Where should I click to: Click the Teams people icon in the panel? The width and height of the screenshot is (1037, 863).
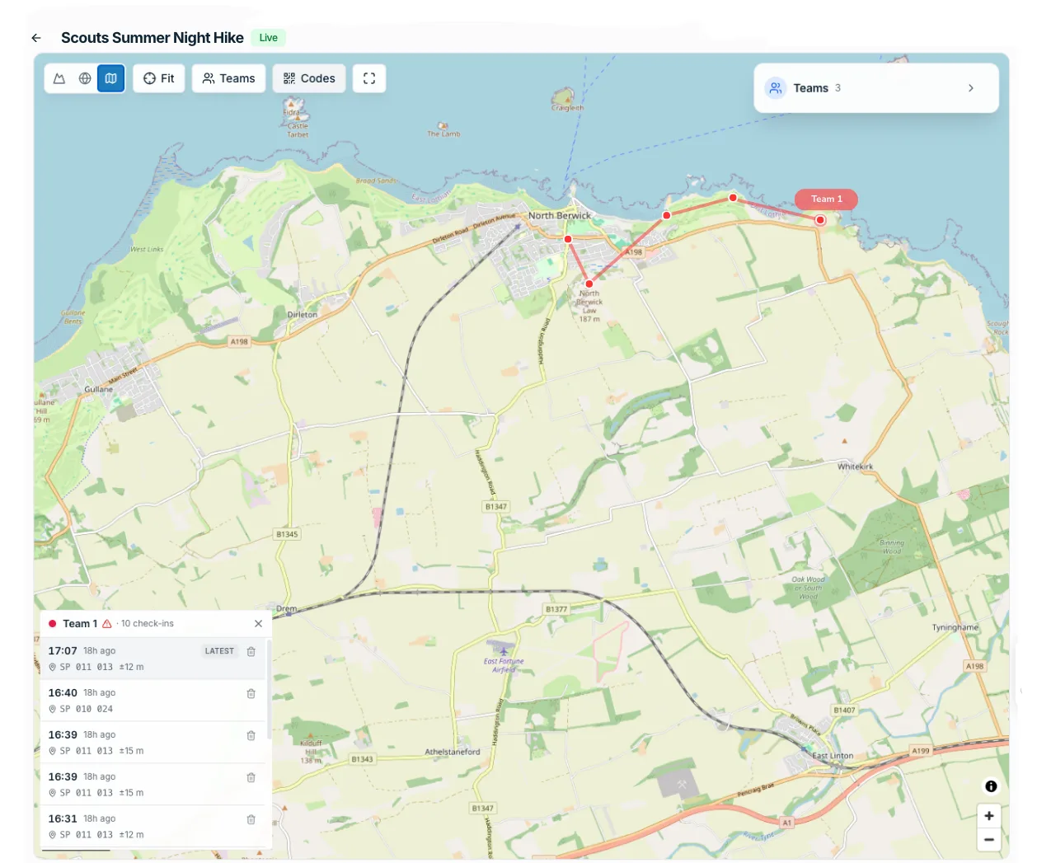[x=776, y=88]
